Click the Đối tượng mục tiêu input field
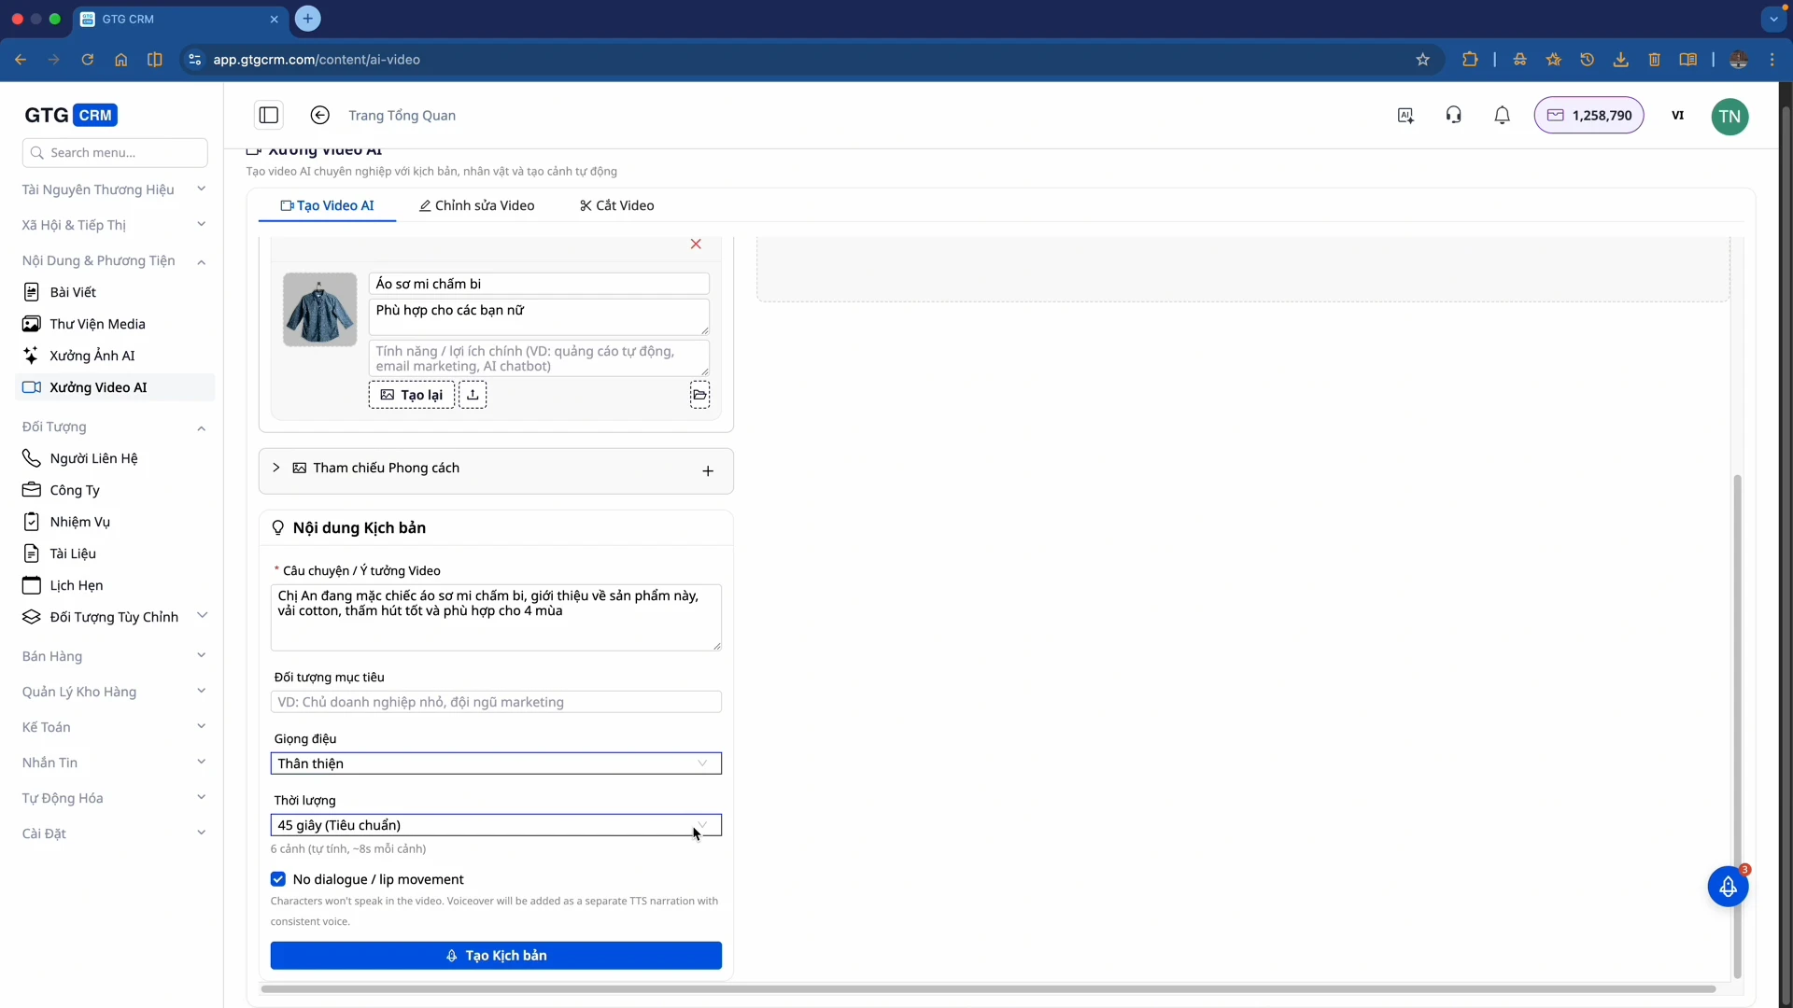Image resolution: width=1793 pixels, height=1008 pixels. point(495,702)
